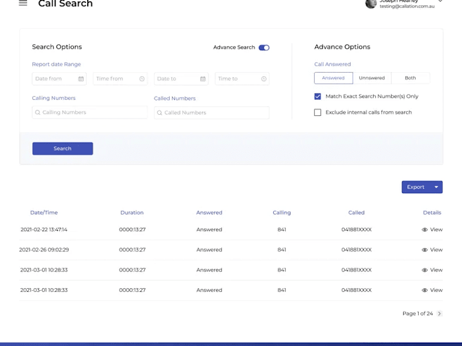Go to next results page chevron
The width and height of the screenshot is (462, 346).
click(x=439, y=314)
